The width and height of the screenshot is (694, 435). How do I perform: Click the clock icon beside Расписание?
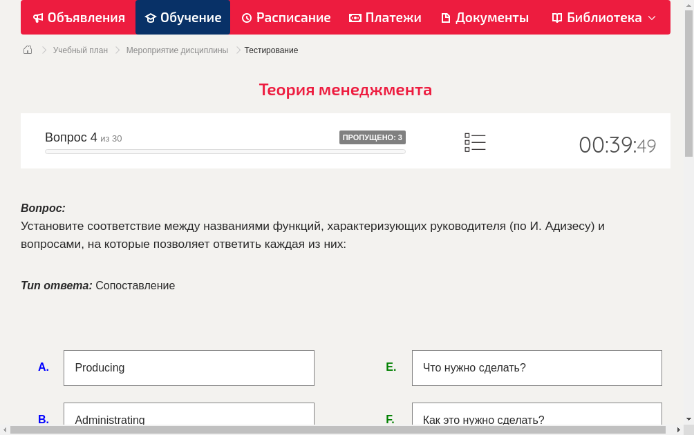(x=247, y=17)
